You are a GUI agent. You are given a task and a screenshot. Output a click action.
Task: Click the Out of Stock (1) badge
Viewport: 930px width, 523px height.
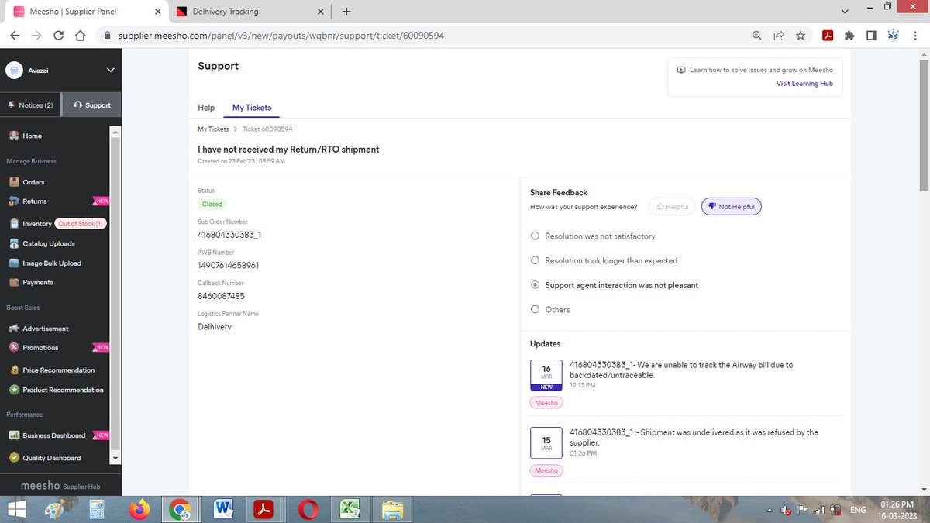click(x=81, y=223)
